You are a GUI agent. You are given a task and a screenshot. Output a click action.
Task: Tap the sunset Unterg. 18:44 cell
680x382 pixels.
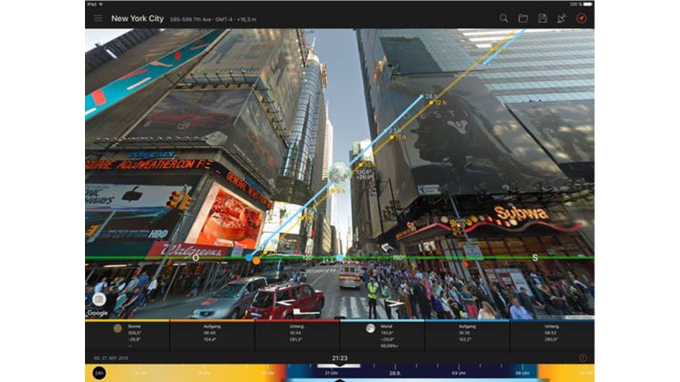pos(297,333)
